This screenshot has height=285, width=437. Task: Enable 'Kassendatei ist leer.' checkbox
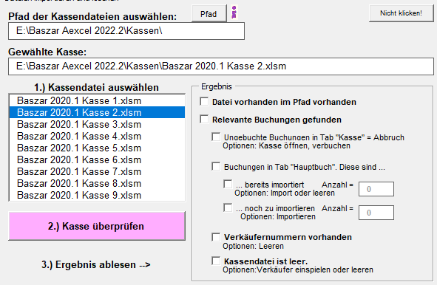216,261
